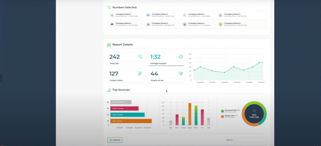
Task: Click the Report Details section icon
Action: 109,44
